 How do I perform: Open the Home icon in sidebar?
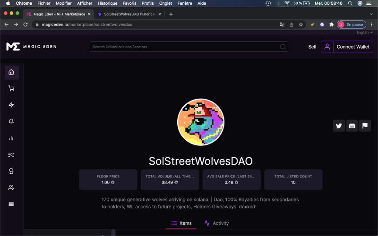point(11,72)
